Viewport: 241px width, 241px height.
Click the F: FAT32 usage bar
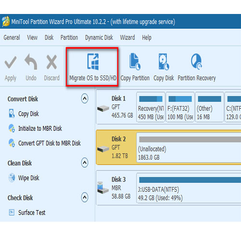[180, 99]
